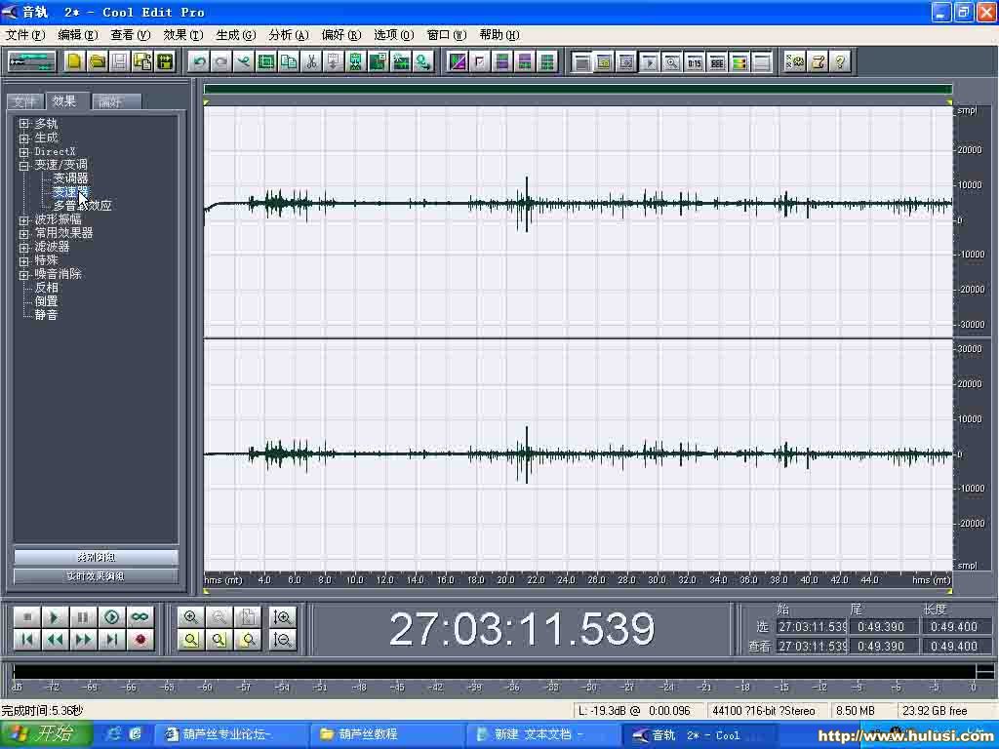The width and height of the screenshot is (999, 749).
Task: Click the green-purple diagonal spectral view icon
Action: (458, 61)
